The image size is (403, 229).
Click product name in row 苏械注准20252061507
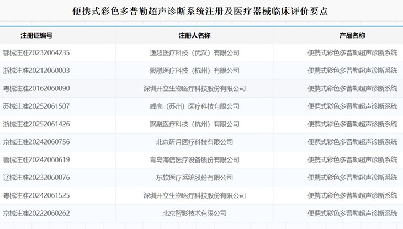tap(352, 106)
